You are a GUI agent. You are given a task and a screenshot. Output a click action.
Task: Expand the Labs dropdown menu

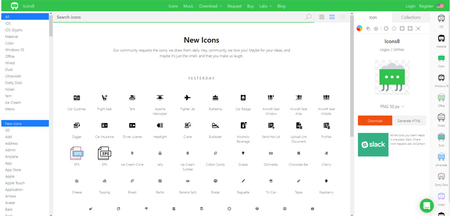(265, 6)
